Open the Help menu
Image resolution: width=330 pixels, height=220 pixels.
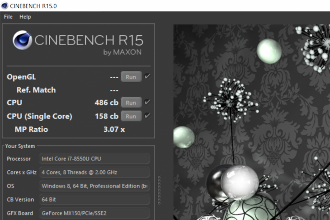pos(25,17)
